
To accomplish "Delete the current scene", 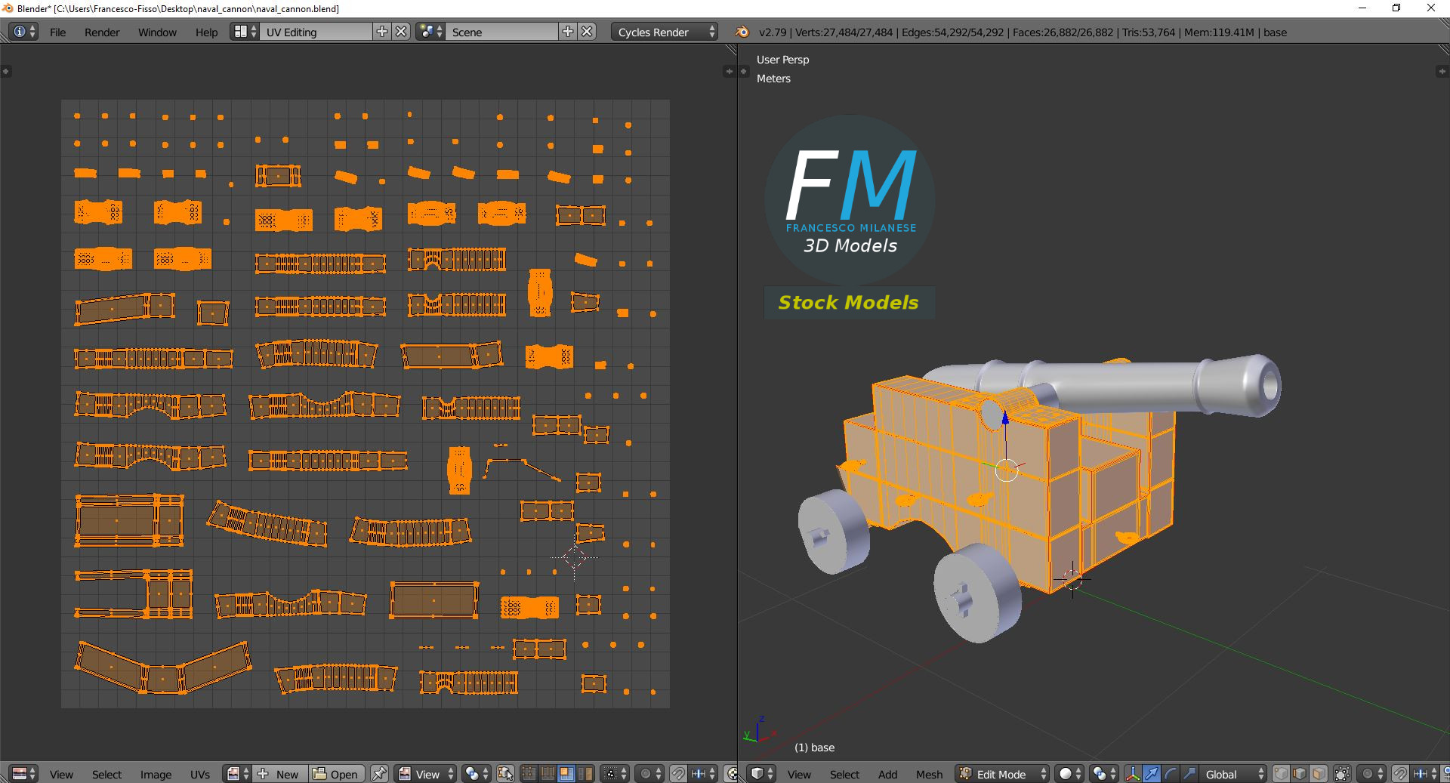I will (588, 32).
